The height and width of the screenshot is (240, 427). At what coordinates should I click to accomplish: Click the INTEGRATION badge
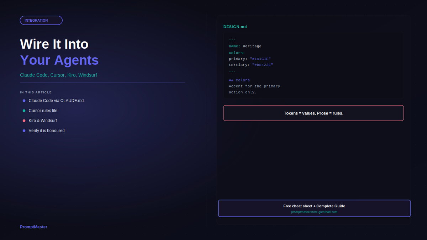pos(41,20)
